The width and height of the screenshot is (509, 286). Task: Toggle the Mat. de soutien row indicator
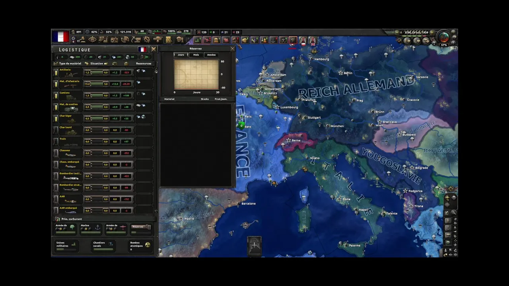point(56,107)
